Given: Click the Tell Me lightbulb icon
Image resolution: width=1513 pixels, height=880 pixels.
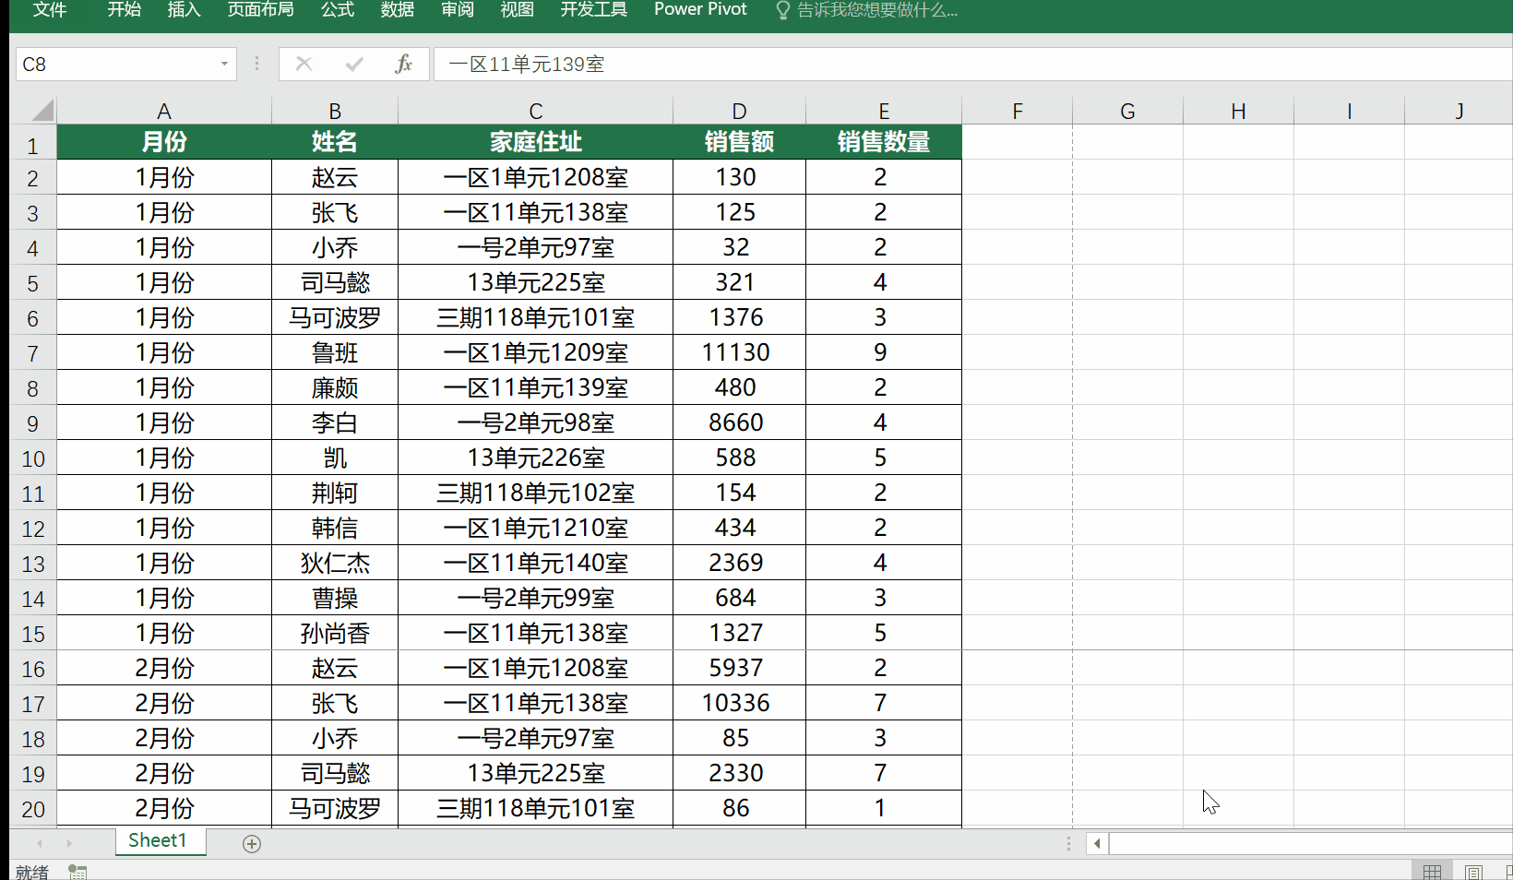Looking at the screenshot, I should click(782, 11).
